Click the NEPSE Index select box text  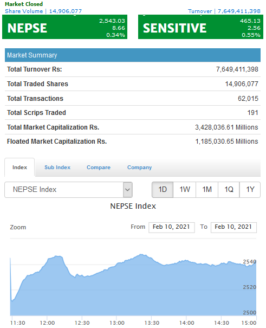click(x=35, y=190)
